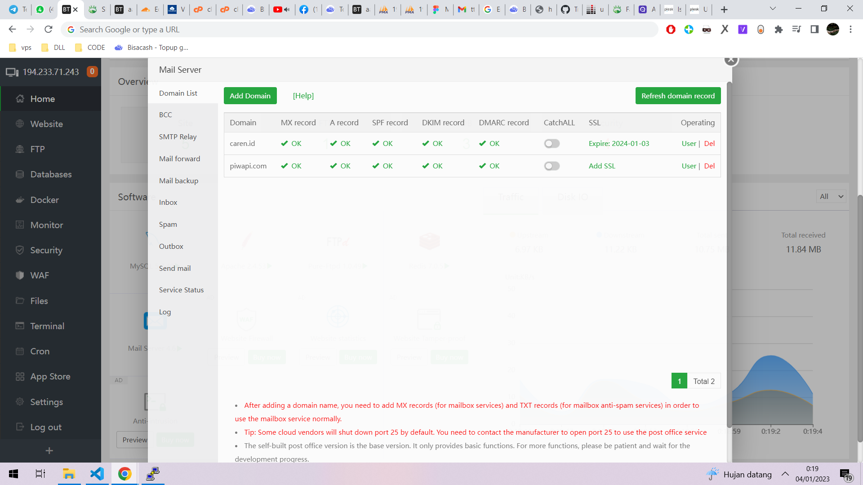Switch to SMTP Relay tab

[178, 137]
